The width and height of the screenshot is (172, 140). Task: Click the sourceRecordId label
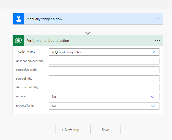click(26, 70)
